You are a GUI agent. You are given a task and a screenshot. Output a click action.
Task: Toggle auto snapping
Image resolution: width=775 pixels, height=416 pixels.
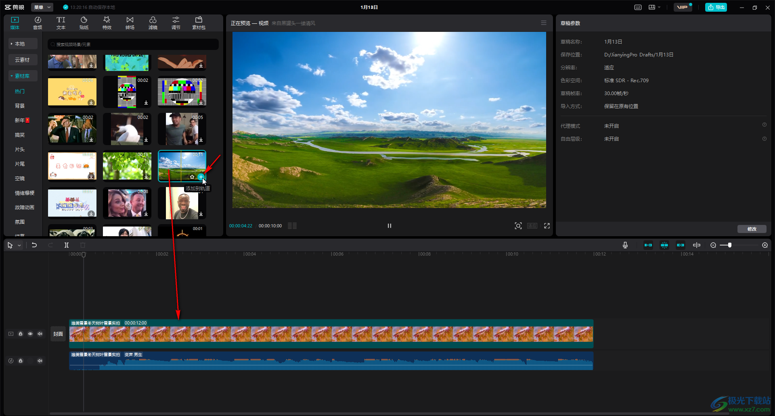click(664, 245)
